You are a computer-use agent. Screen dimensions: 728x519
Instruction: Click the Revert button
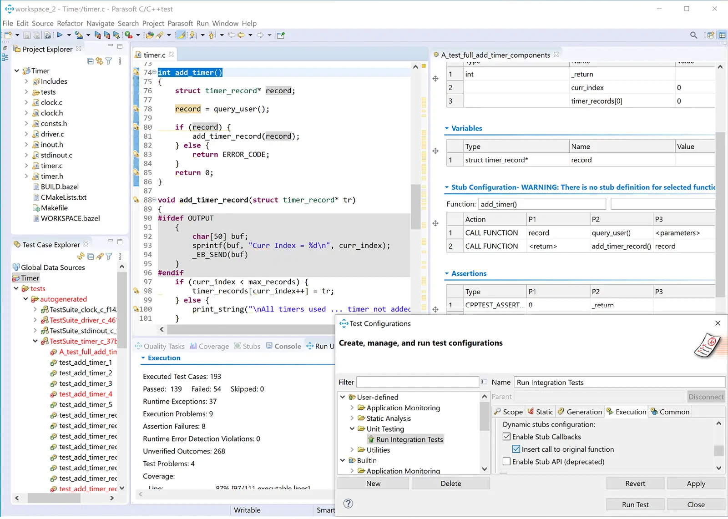(x=635, y=484)
